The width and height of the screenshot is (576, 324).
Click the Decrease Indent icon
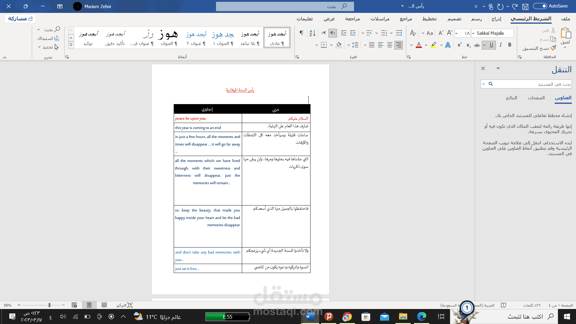point(353,33)
